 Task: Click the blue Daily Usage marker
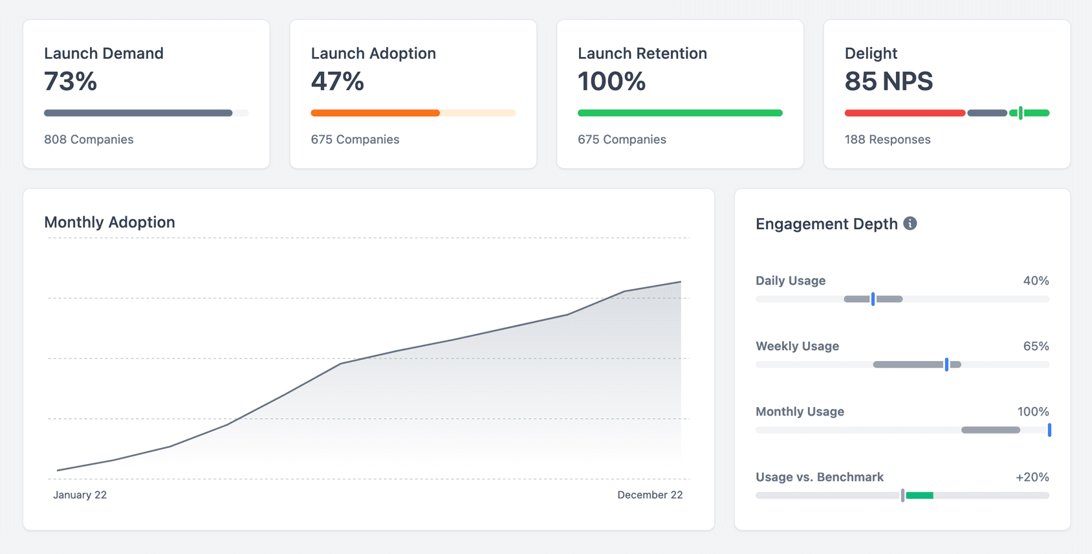[873, 299]
